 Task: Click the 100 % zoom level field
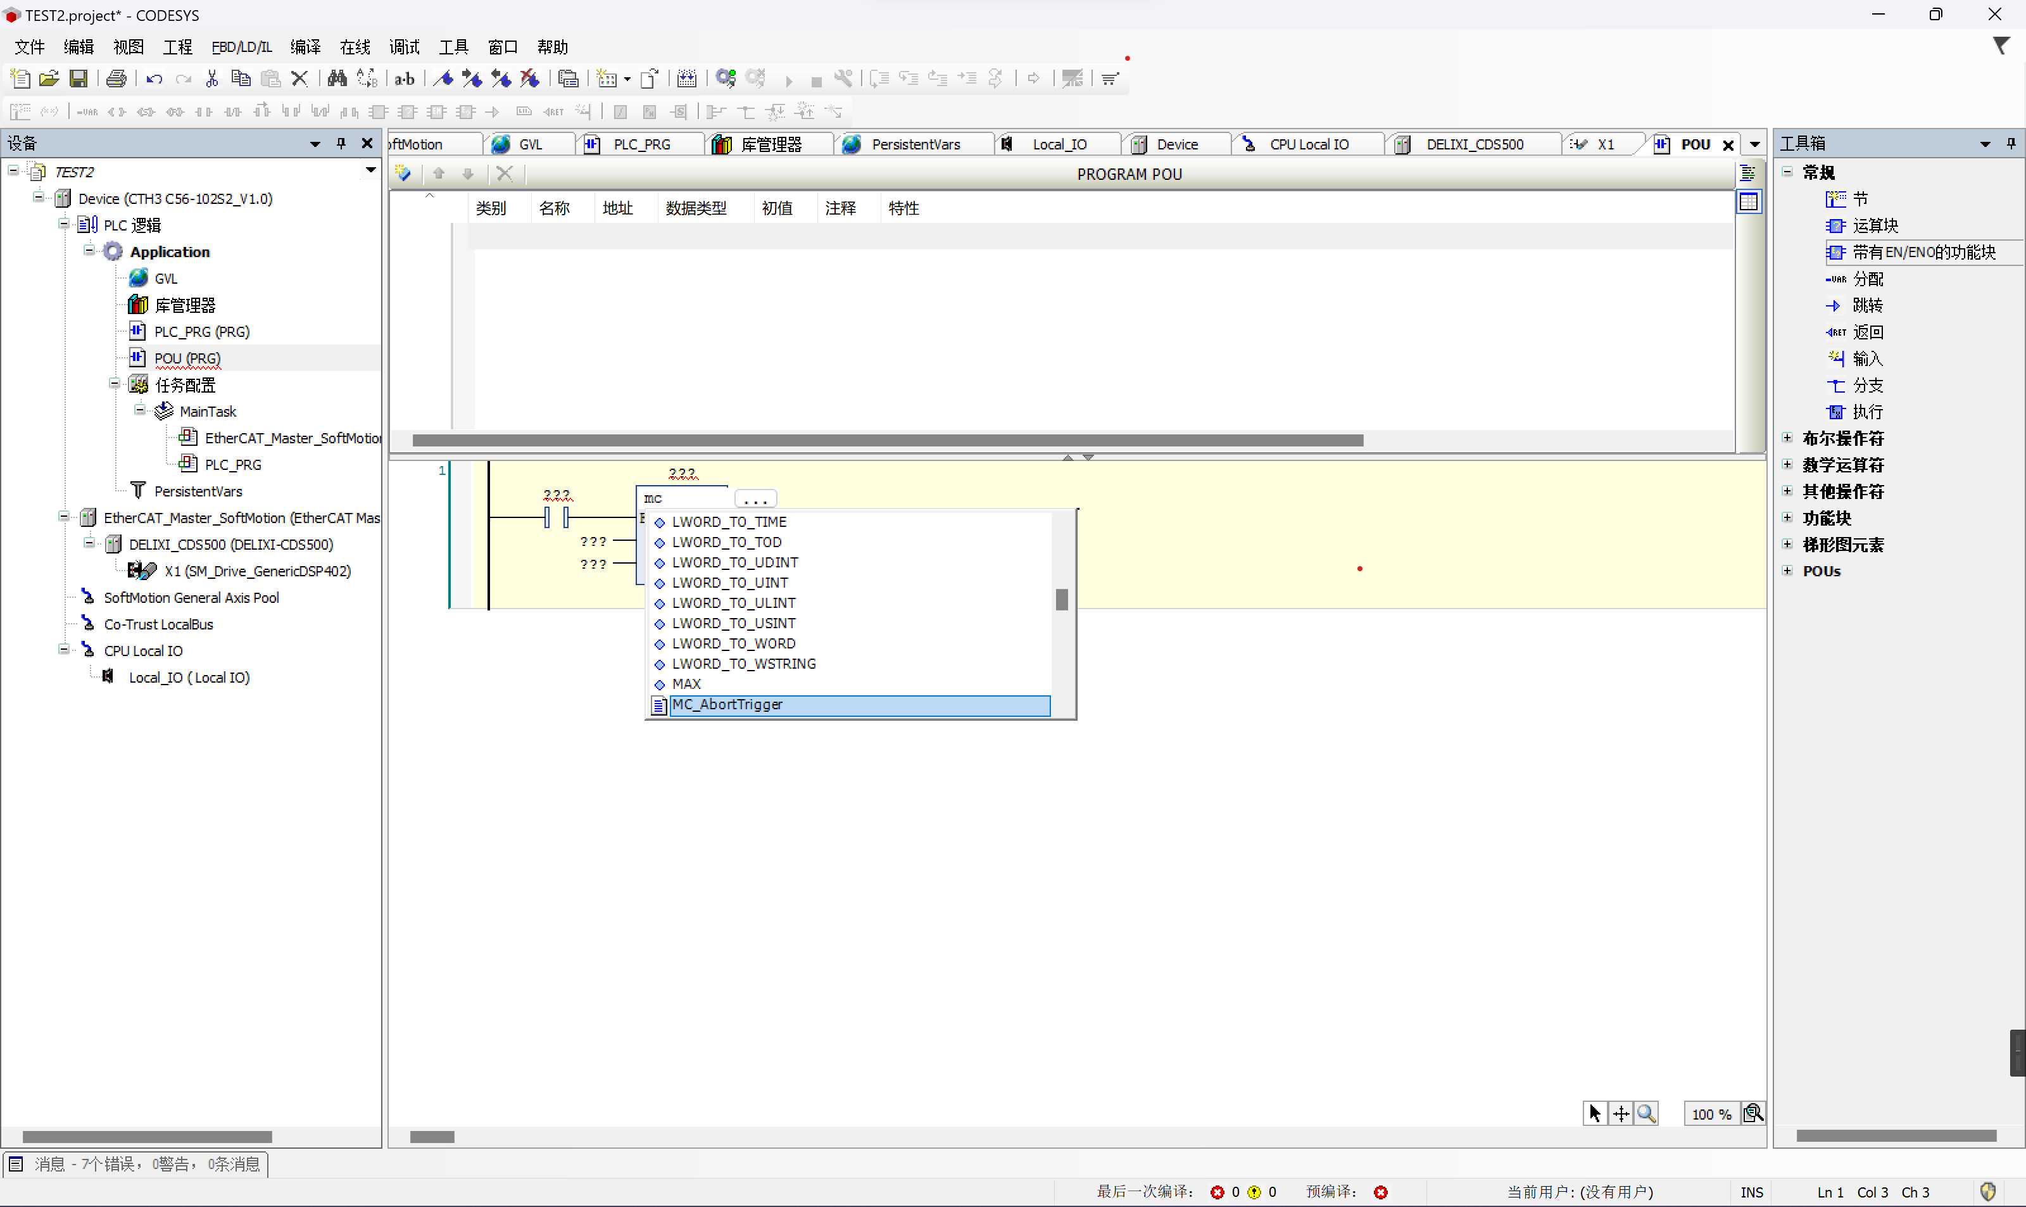1711,1113
